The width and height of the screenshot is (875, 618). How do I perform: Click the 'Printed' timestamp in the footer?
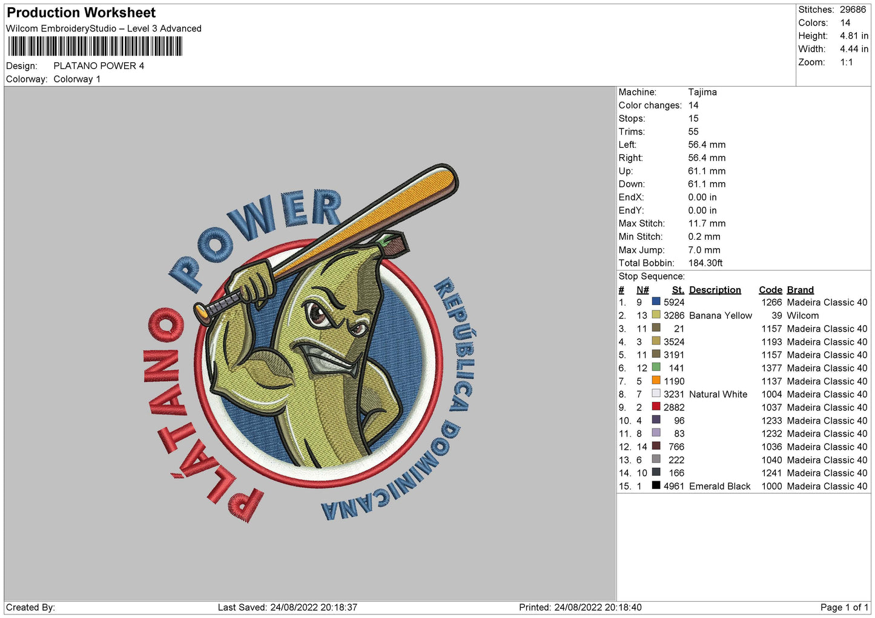(580, 607)
